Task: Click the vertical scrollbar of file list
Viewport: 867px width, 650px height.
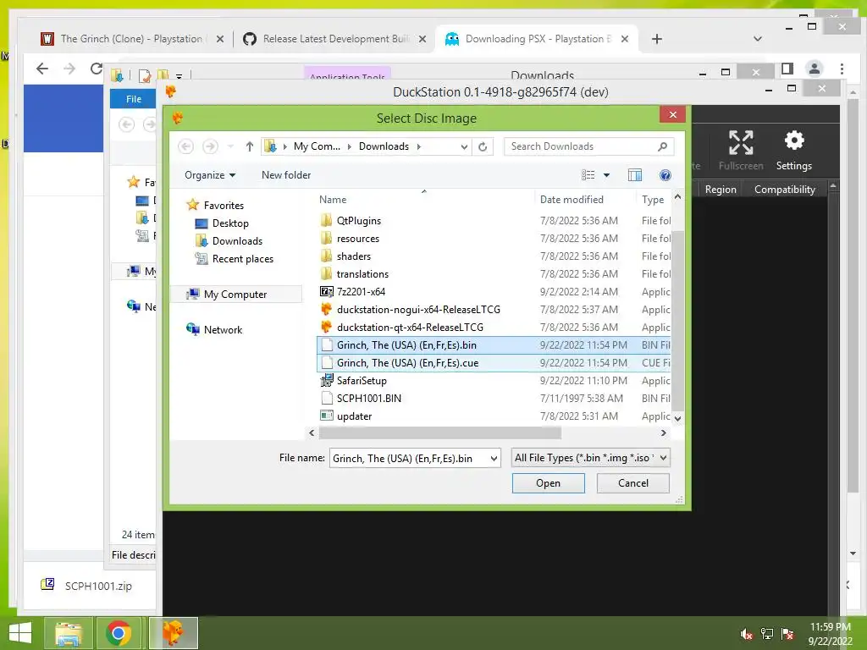Action: (677, 321)
